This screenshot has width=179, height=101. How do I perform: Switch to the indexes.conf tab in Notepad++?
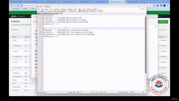tap(50, 14)
